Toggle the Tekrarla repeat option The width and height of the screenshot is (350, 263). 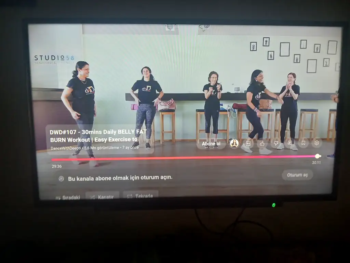point(140,196)
